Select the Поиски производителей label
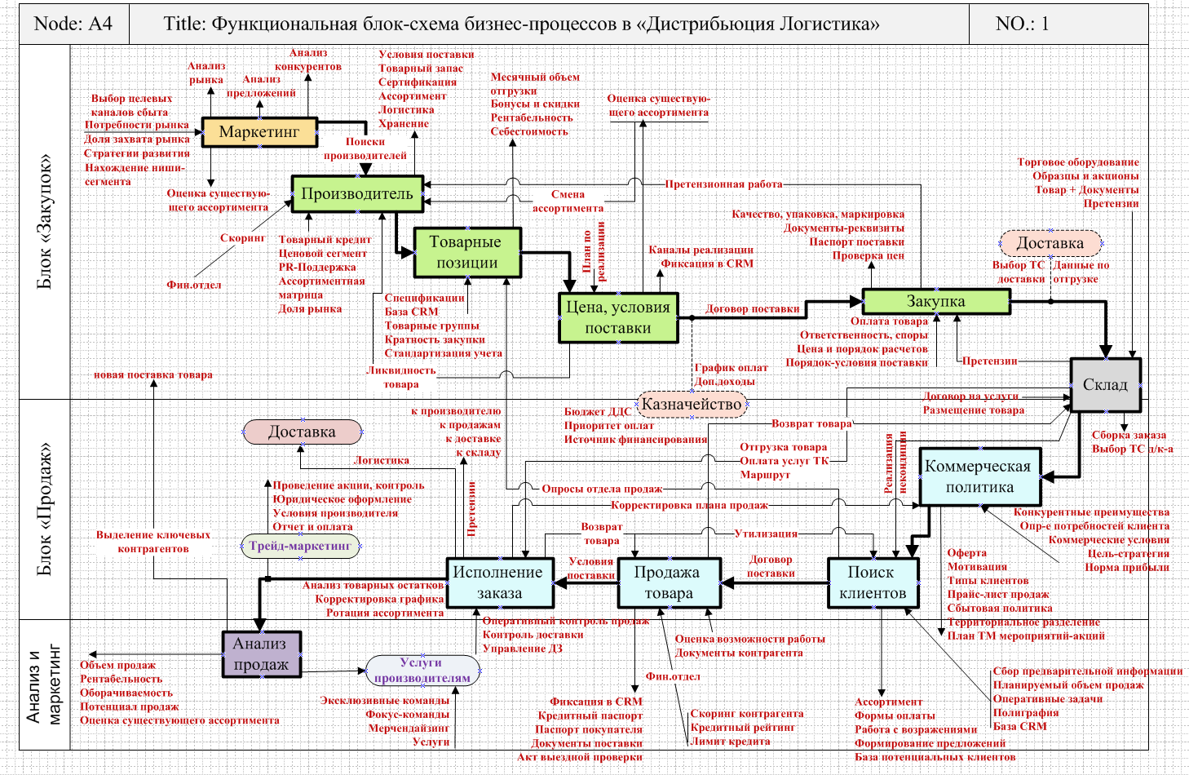The width and height of the screenshot is (1189, 775). (365, 148)
